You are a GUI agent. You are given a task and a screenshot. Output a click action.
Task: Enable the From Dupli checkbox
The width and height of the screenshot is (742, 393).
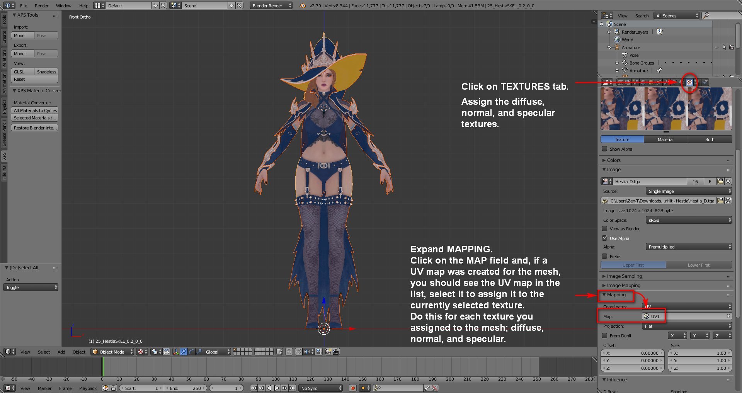point(604,335)
